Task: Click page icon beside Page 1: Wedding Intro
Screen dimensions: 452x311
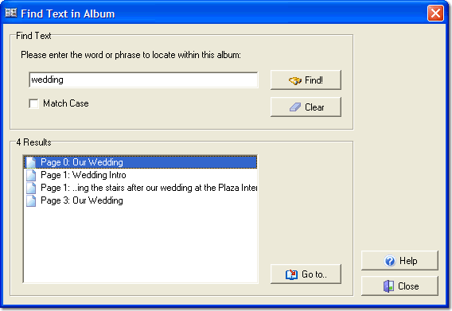Action: pos(31,175)
